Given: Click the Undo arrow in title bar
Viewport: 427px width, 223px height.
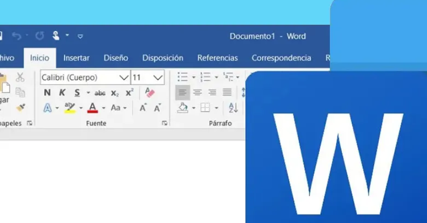Looking at the screenshot, I should [x=16, y=36].
